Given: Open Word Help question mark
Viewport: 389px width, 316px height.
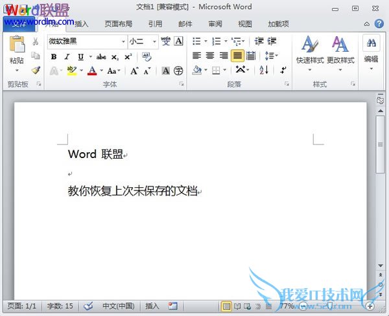Looking at the screenshot, I should (x=379, y=24).
